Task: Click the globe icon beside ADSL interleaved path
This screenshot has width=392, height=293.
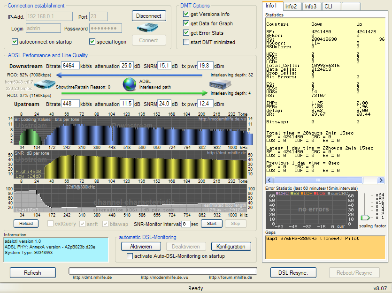Action: pos(130,84)
